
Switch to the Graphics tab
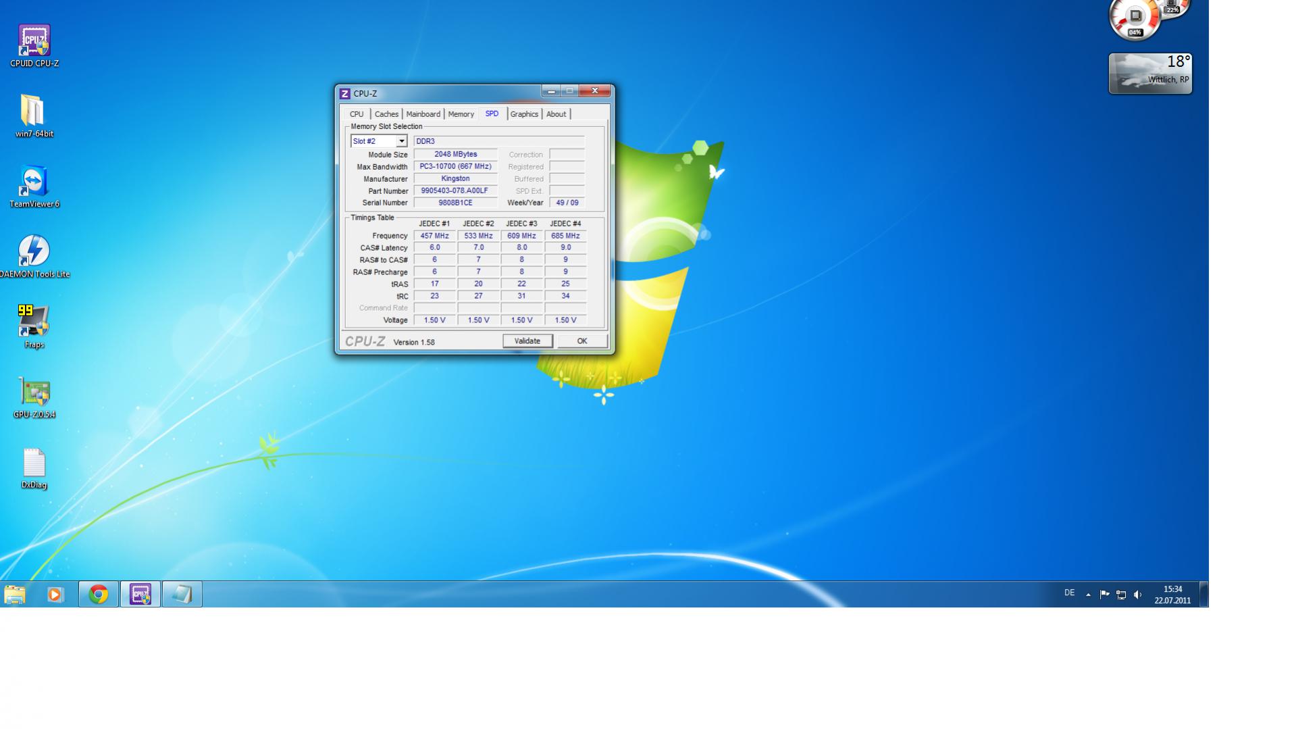click(524, 114)
